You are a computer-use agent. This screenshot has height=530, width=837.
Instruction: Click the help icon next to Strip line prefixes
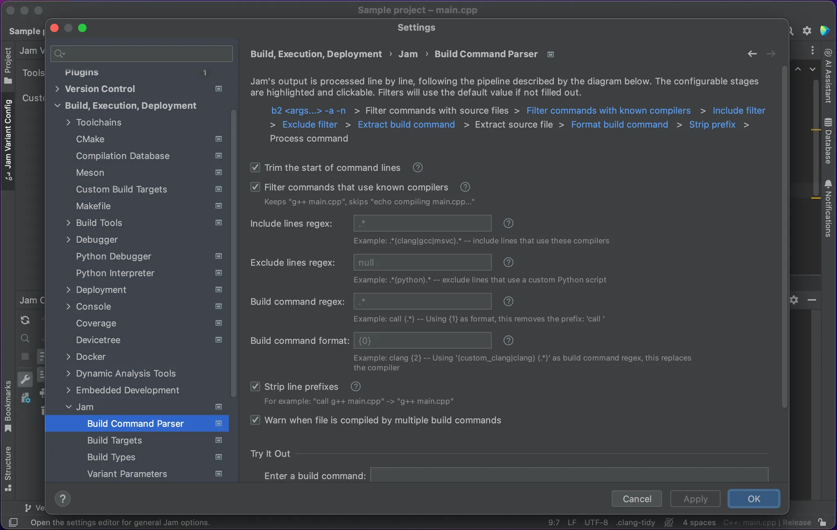point(356,387)
